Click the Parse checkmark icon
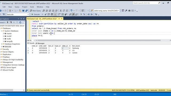 (x=46, y=14)
